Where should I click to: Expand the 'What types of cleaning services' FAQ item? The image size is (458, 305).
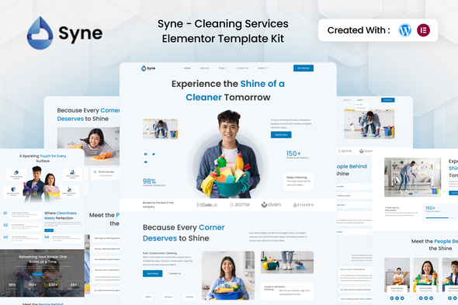point(106,238)
